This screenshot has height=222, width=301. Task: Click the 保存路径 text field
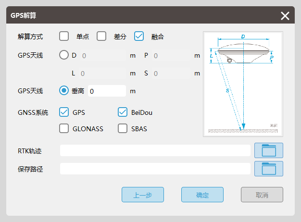coord(155,169)
